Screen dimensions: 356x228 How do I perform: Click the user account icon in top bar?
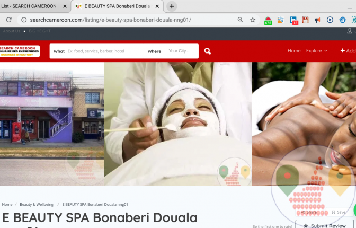click(350, 31)
